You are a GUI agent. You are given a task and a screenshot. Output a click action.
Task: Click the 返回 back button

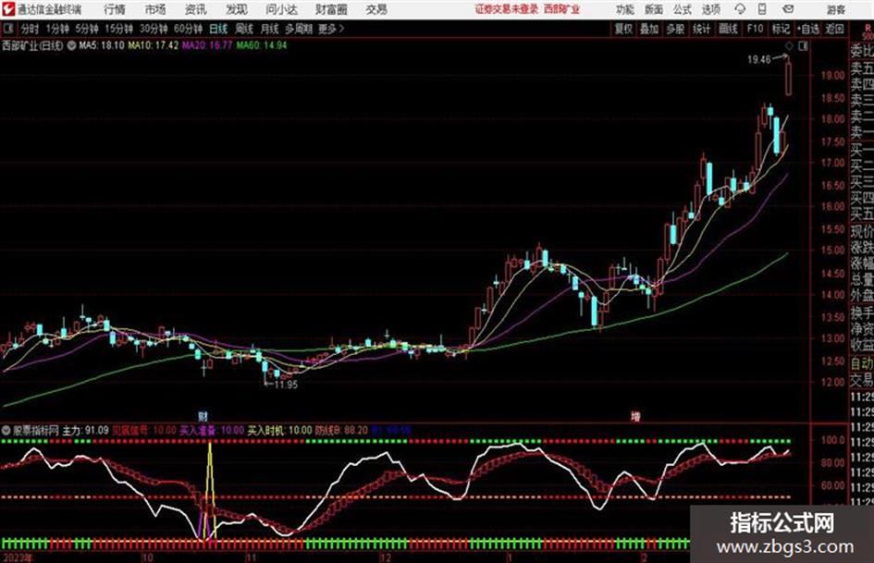point(834,29)
